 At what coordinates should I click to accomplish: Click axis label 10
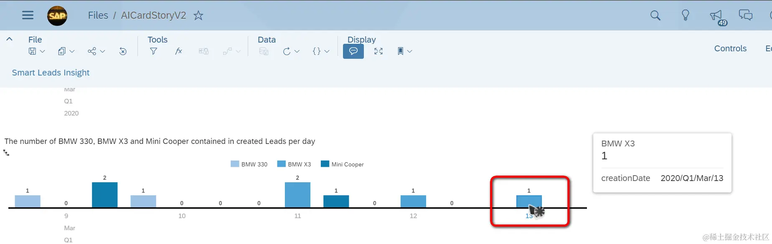(x=182, y=216)
